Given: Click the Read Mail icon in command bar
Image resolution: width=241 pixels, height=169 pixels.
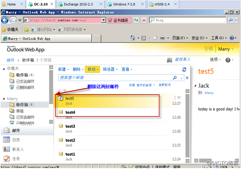Looking at the screenshot, I should (155, 38).
